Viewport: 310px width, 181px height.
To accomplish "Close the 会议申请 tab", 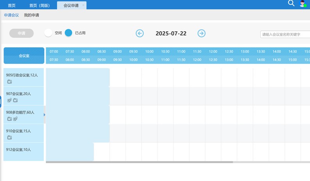I will [83, 5].
